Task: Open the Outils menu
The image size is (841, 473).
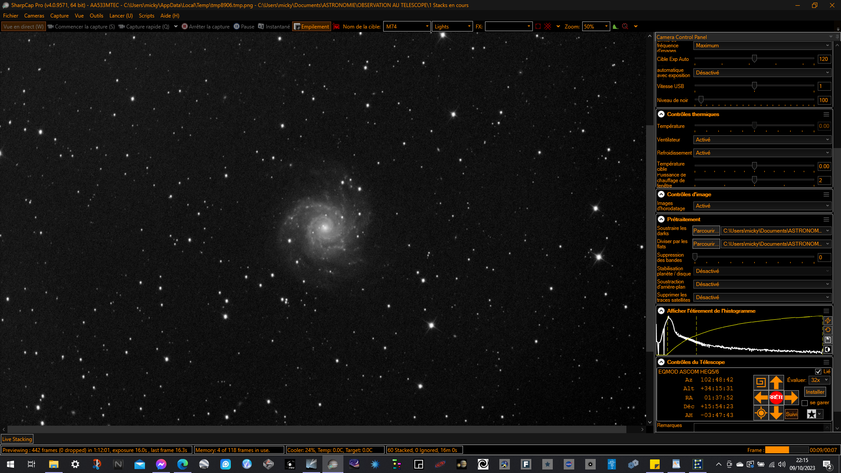Action: point(96,16)
